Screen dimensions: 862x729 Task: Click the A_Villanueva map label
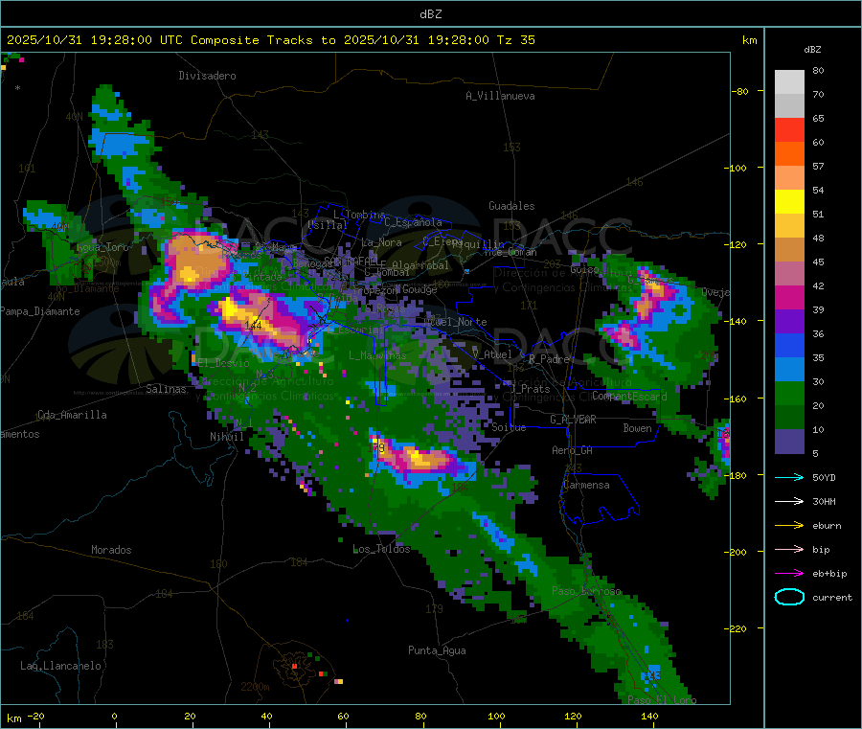500,96
